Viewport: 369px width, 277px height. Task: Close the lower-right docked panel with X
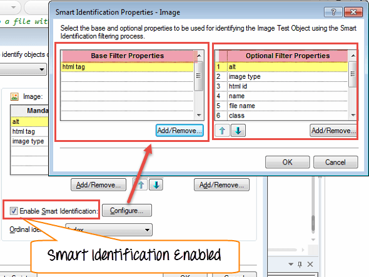coord(310,264)
